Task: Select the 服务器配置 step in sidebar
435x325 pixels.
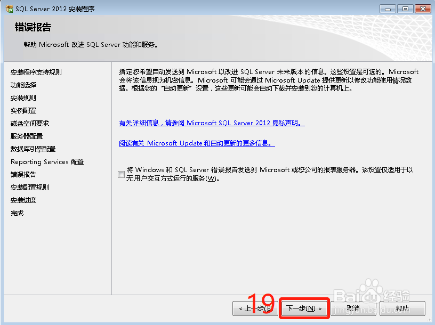Action: pyautogui.click(x=27, y=136)
